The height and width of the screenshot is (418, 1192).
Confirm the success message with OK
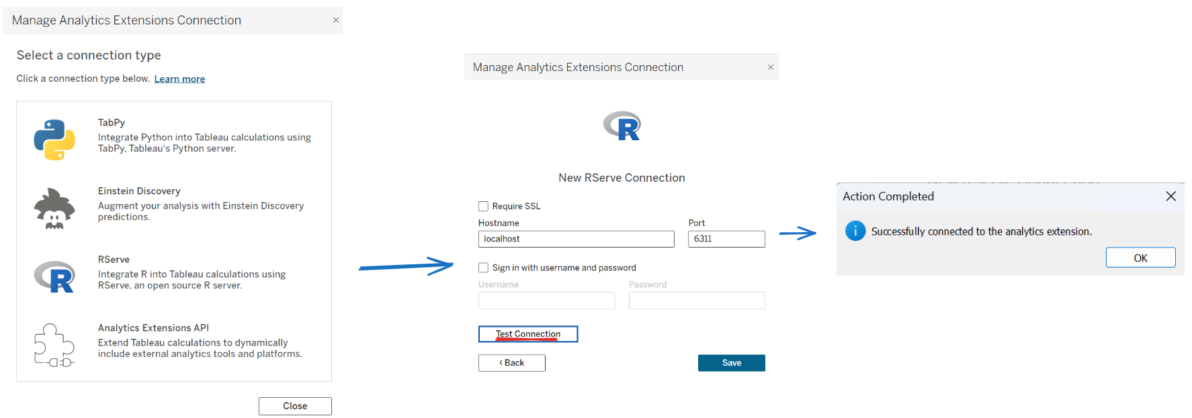tap(1140, 258)
